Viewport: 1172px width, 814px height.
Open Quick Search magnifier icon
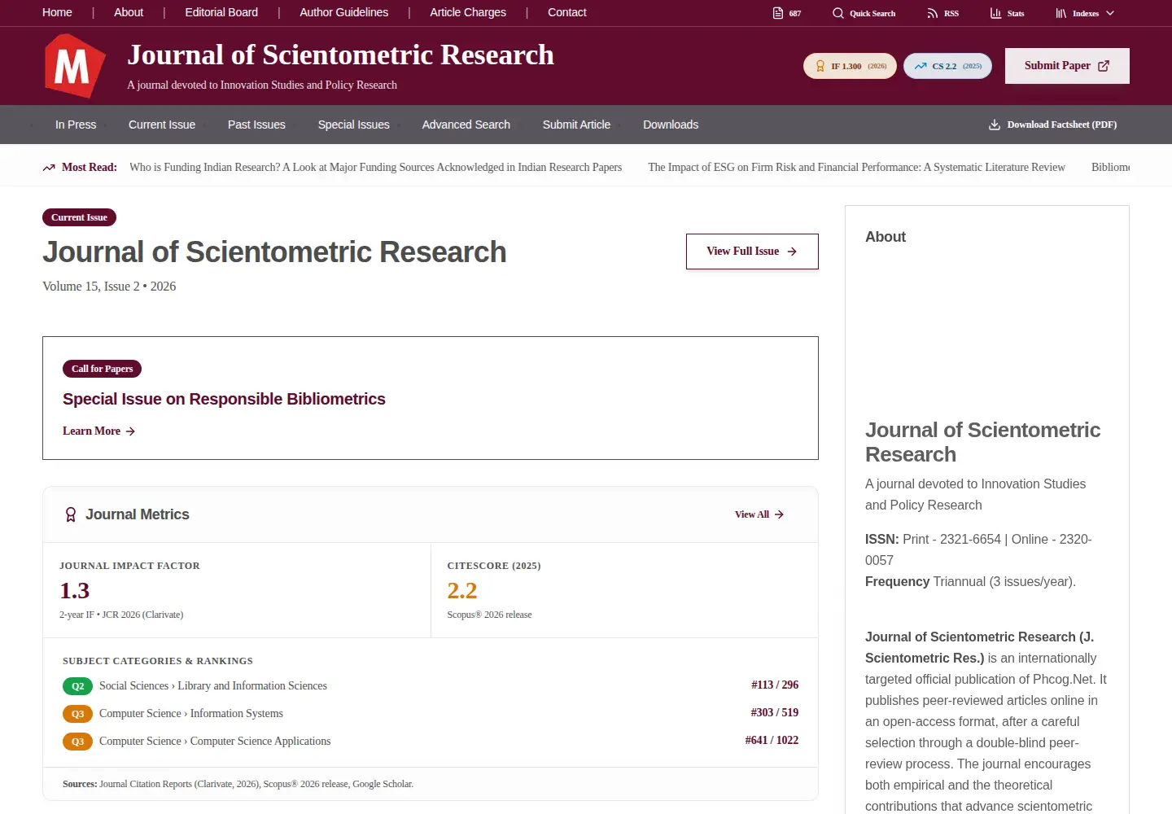point(838,13)
